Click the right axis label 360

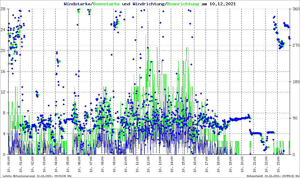click(296, 9)
